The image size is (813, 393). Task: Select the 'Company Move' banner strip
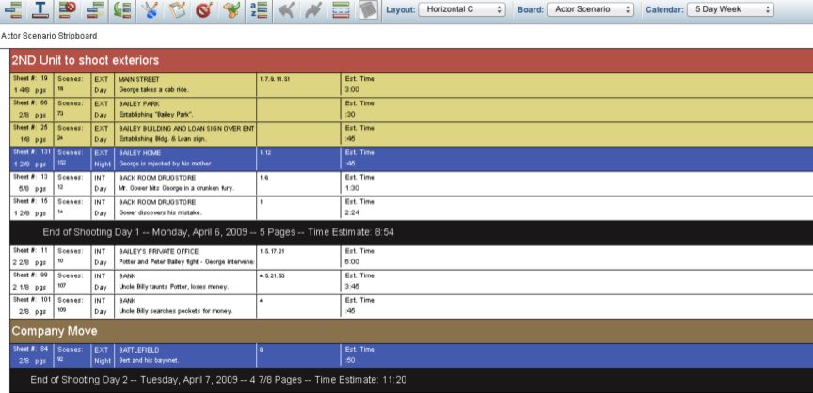click(x=411, y=331)
